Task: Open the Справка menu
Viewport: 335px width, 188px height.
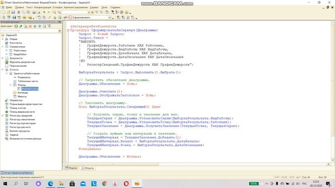Action: [x=115, y=7]
